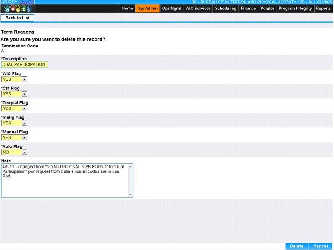Click the delete confirmation question text
The height and width of the screenshot is (250, 334).
(x=53, y=39)
